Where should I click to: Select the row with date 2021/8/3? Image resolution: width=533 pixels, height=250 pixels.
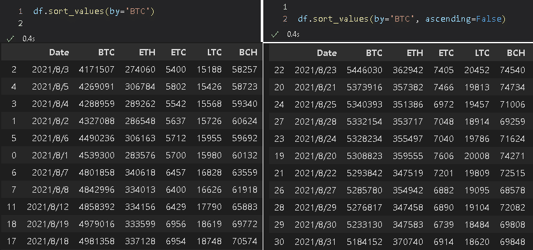131,69
